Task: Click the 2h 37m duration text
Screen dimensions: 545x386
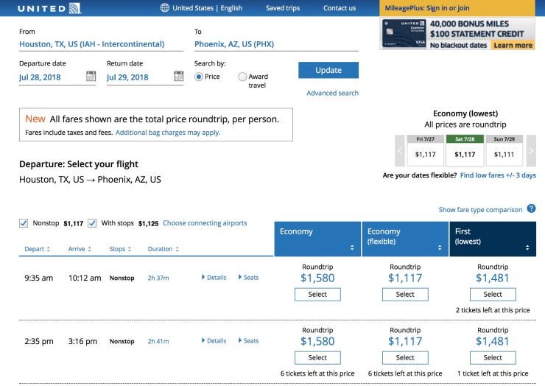Action: pyautogui.click(x=158, y=278)
